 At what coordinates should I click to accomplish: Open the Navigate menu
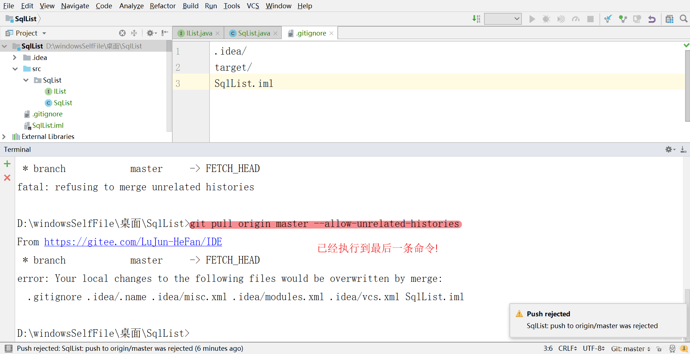click(x=75, y=6)
